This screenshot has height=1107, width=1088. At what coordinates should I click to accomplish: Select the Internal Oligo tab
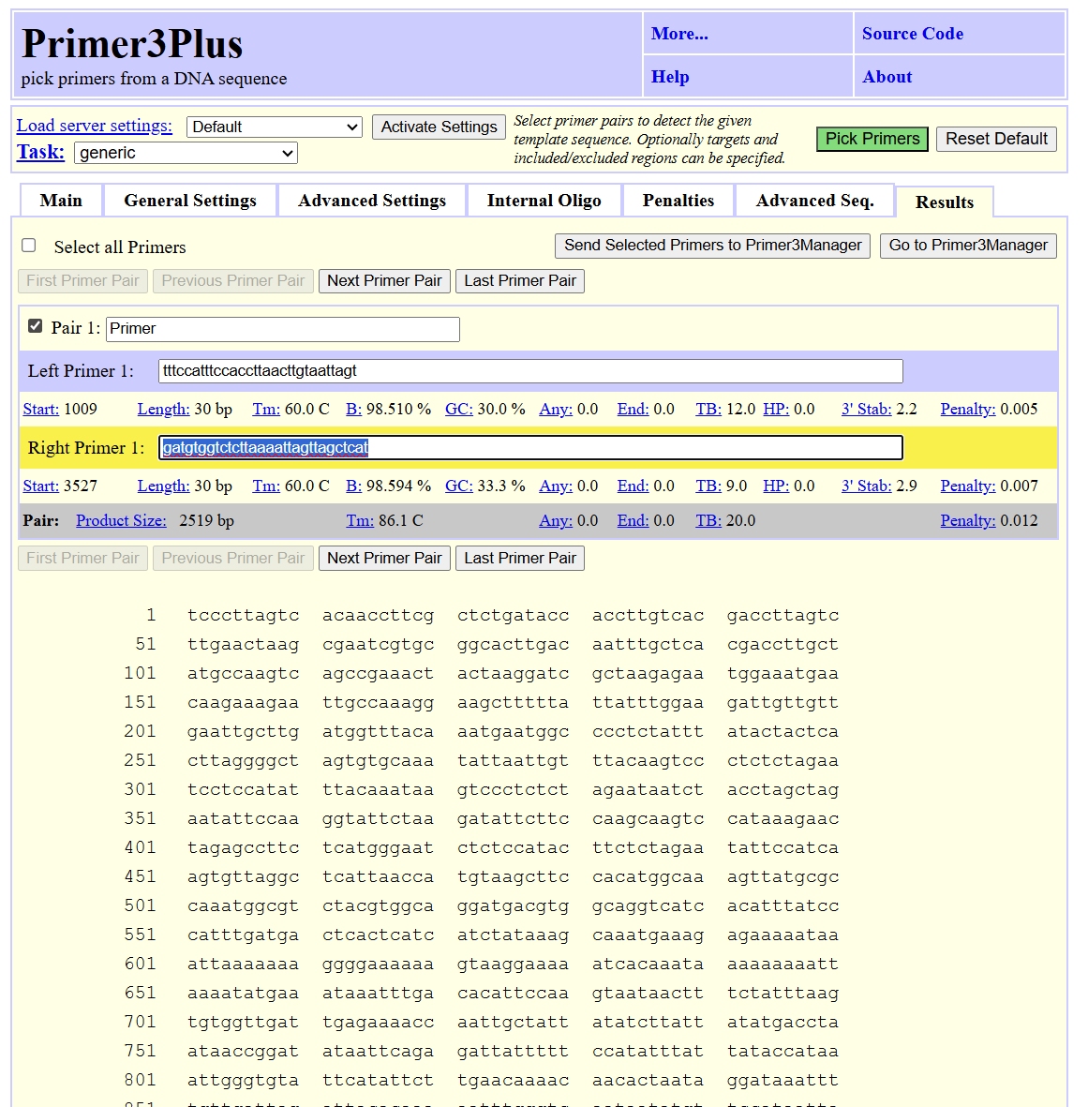click(544, 201)
